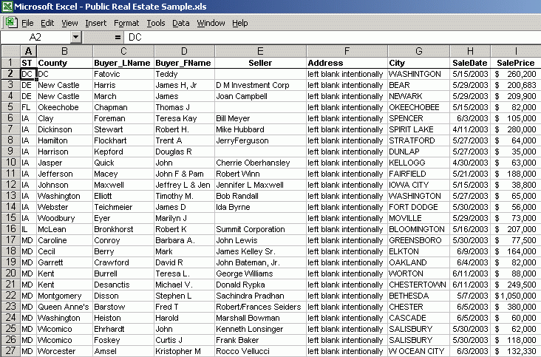
Task: Click the 4/11/2003 sale date cell
Action: click(470, 129)
